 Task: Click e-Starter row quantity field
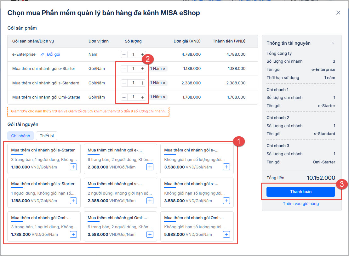click(133, 69)
